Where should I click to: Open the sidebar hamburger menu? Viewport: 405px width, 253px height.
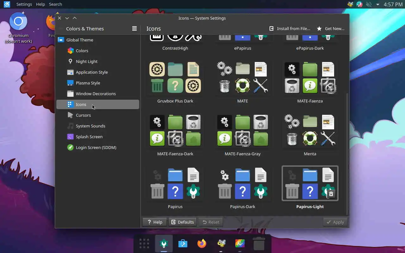point(134,28)
